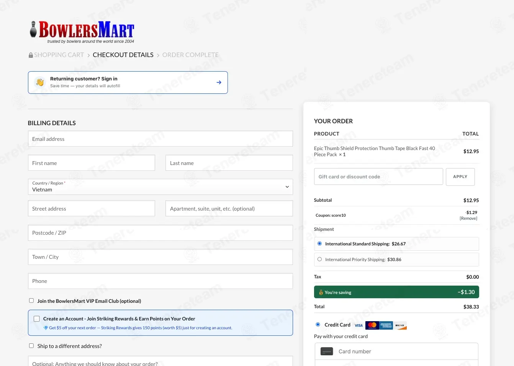Click the product price $12.95
The image size is (514, 366).
coord(471,151)
